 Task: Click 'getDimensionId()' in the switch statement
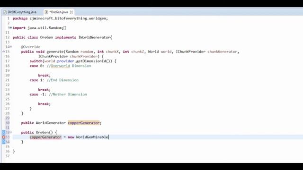(x=94, y=61)
